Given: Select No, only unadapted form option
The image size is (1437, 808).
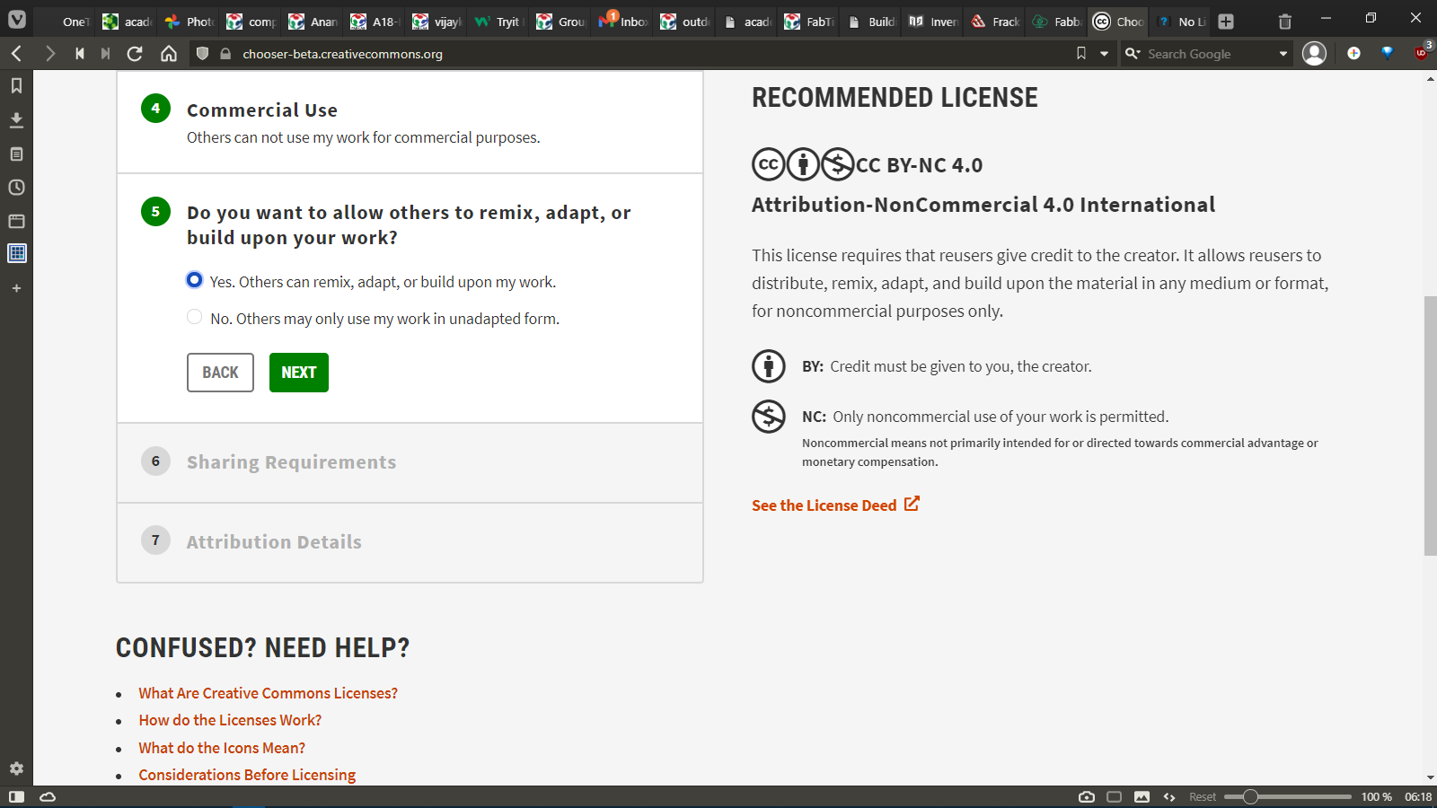Looking at the screenshot, I should pos(194,317).
